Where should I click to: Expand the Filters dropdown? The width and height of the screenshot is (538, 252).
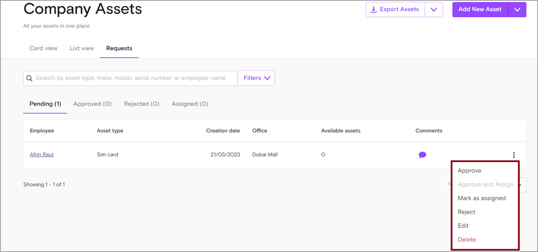pos(256,78)
